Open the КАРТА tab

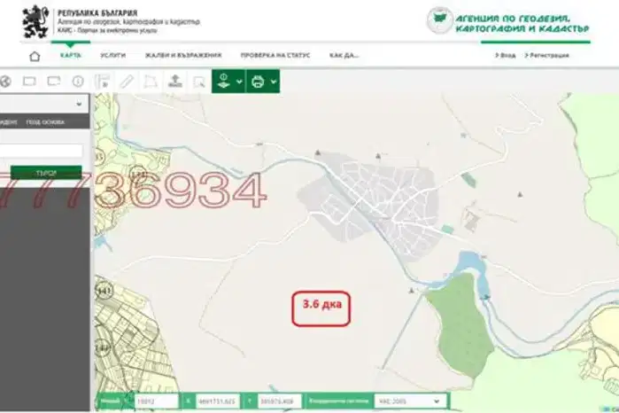(71, 55)
